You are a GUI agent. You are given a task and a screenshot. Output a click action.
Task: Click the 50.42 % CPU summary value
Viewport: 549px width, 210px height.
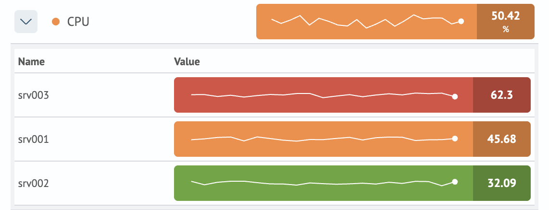click(x=505, y=22)
